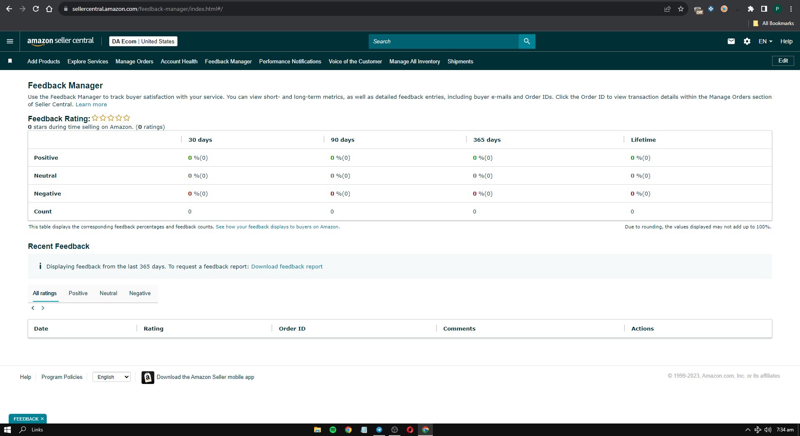Show hidden system tray icons chevron
Image resolution: width=800 pixels, height=436 pixels.
point(747,430)
